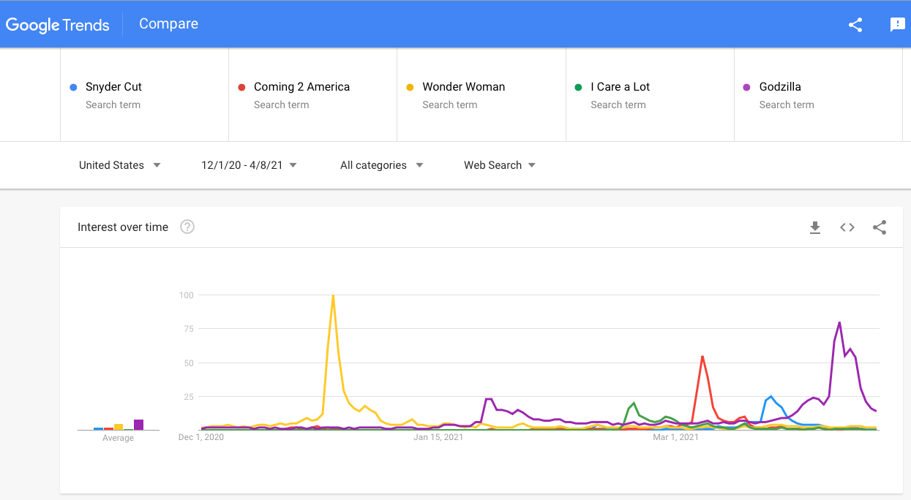Click the Jan 15, 2021 axis label
Screen dimensions: 911x500
click(438, 437)
